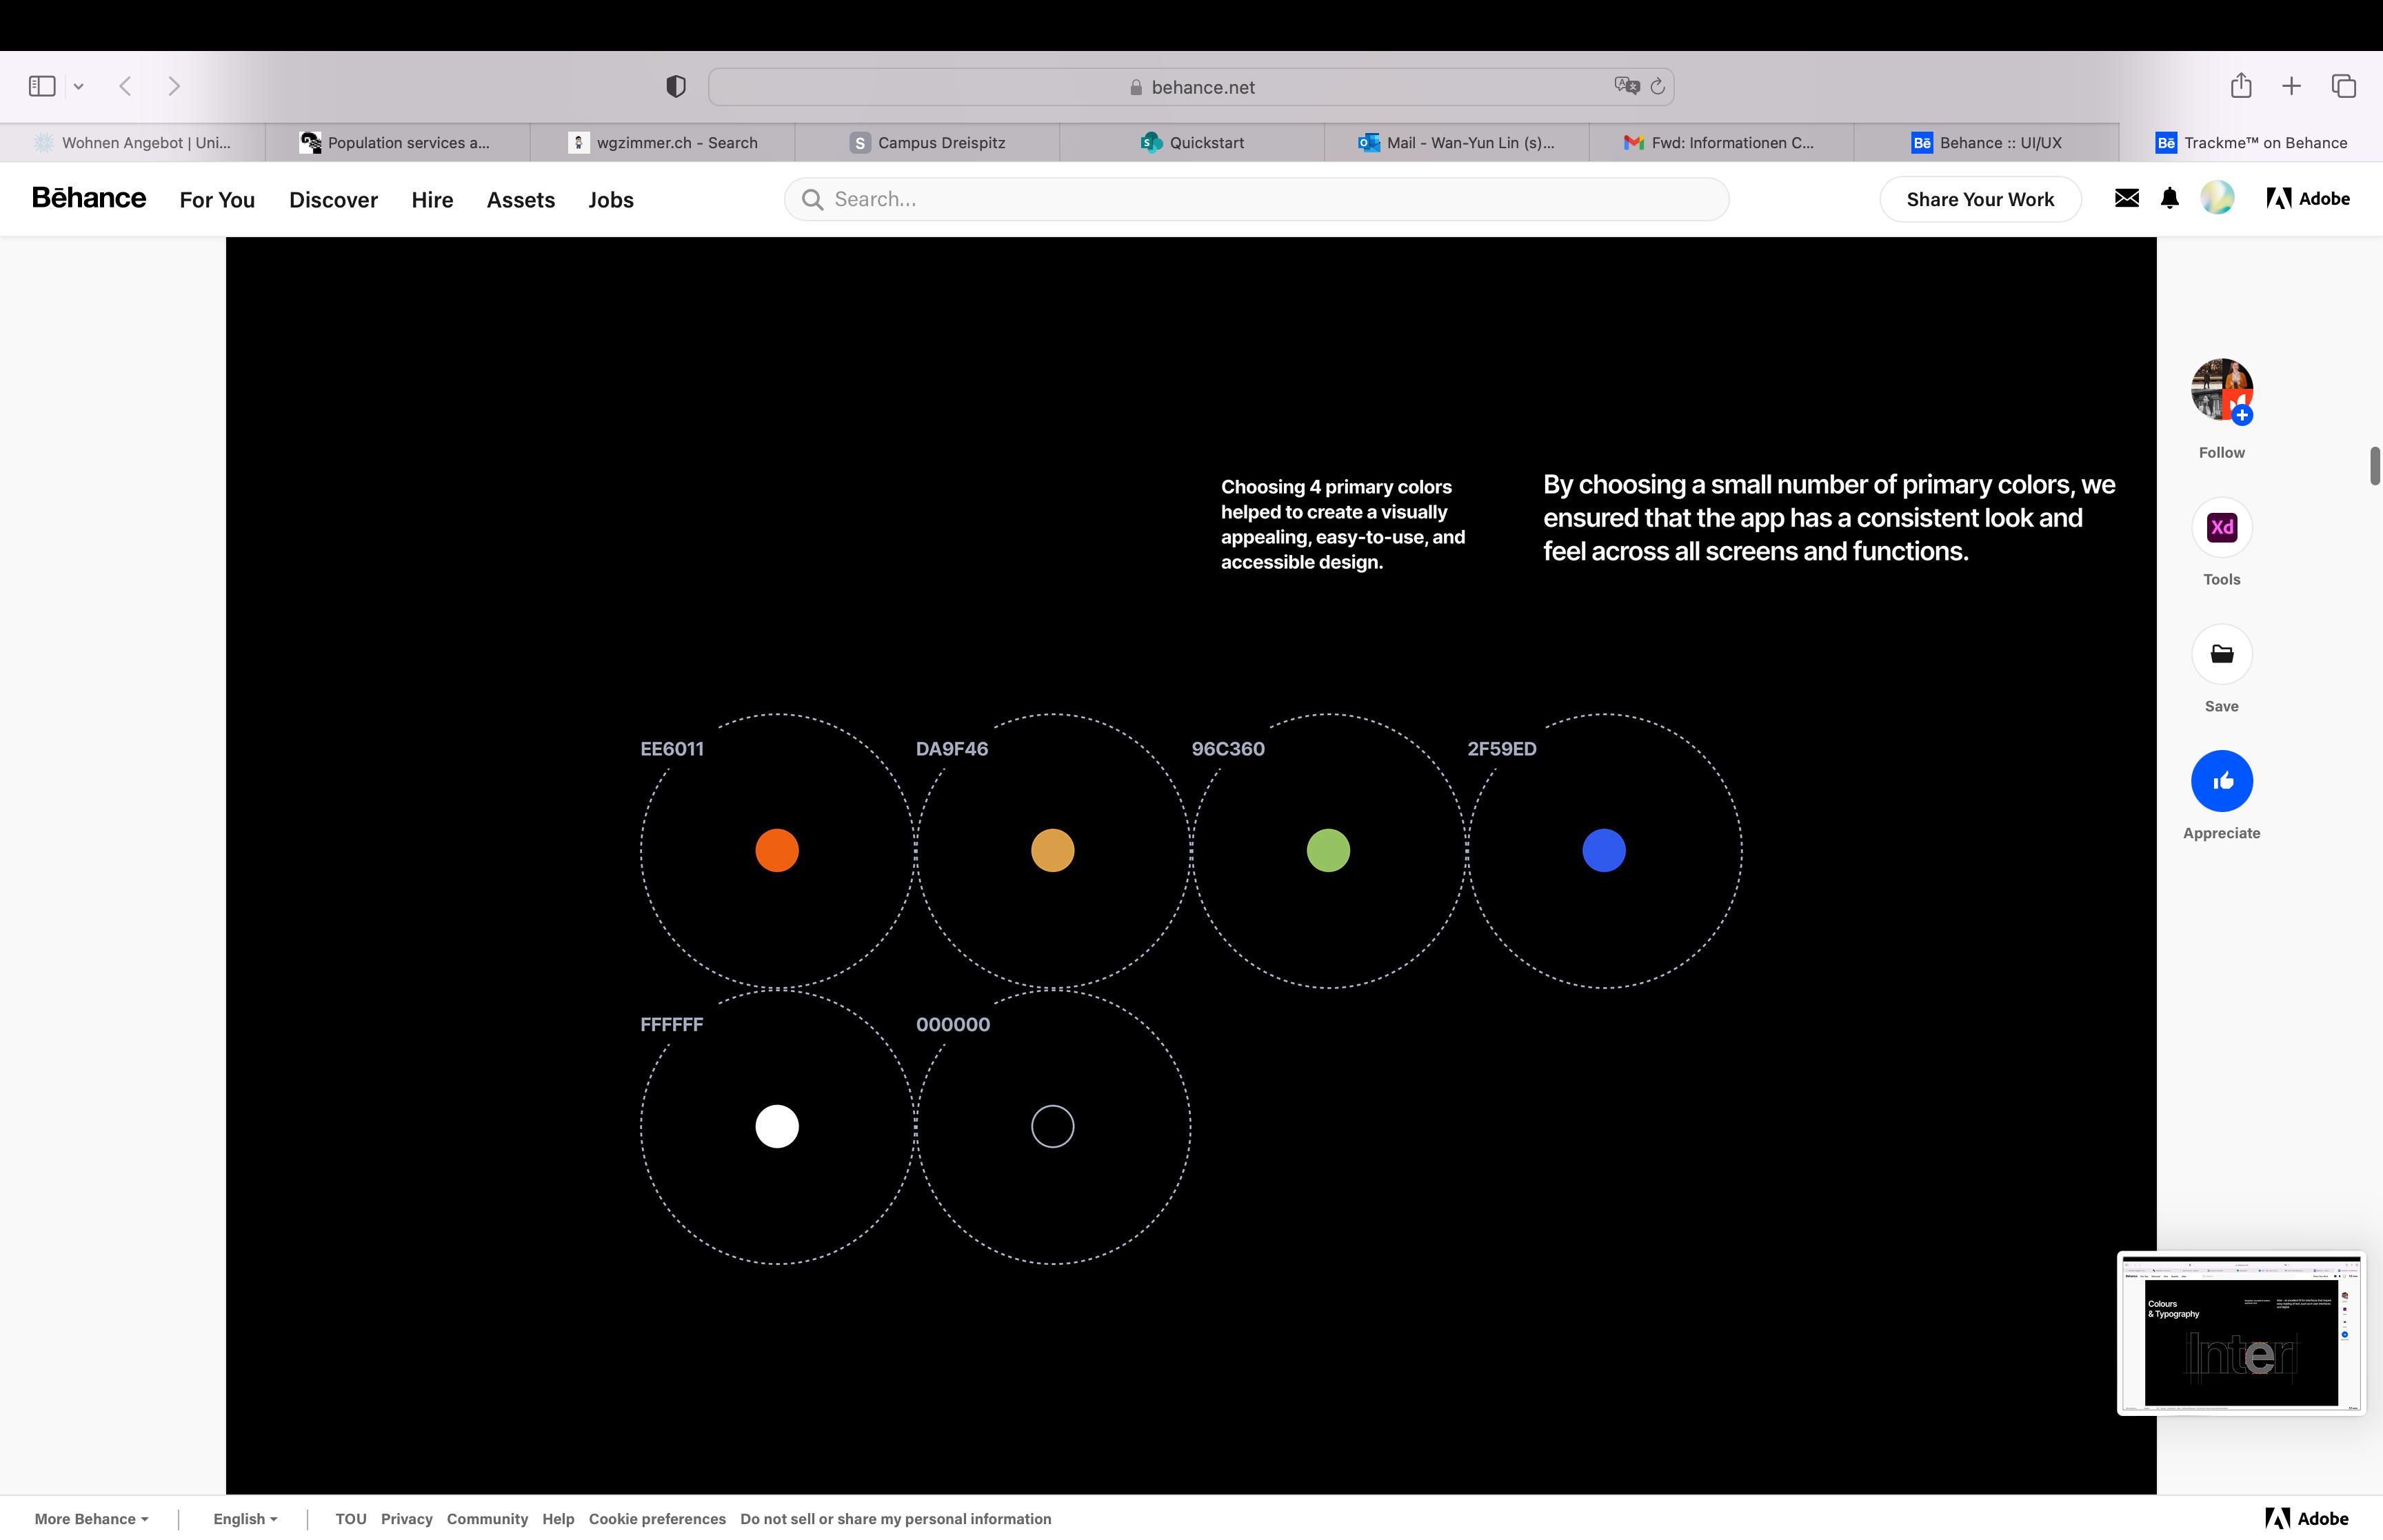Screen dimensions: 2383x1540
Task: Expand sidebar options chevron
Action: point(79,87)
